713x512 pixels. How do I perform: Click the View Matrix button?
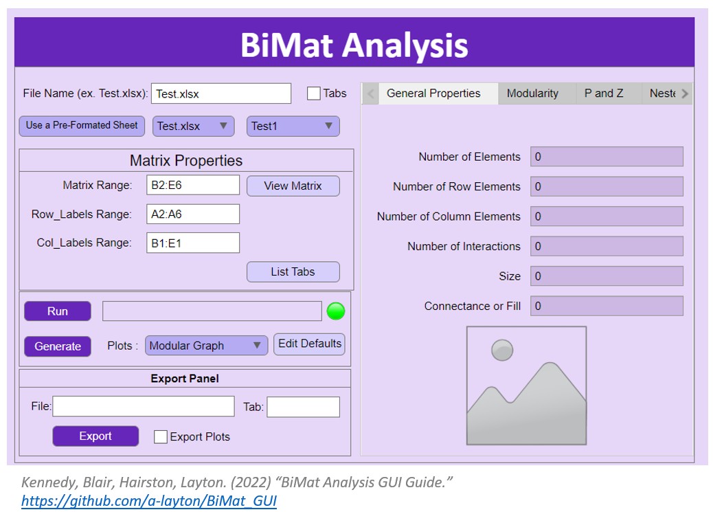pos(293,186)
